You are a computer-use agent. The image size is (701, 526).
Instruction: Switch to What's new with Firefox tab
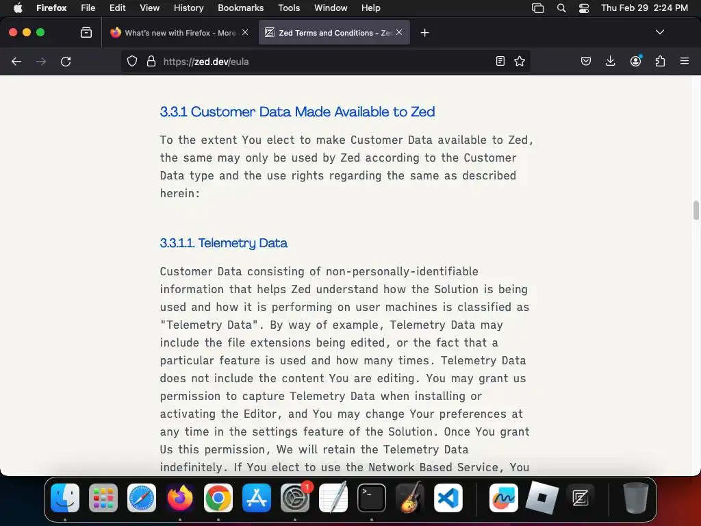click(x=180, y=33)
